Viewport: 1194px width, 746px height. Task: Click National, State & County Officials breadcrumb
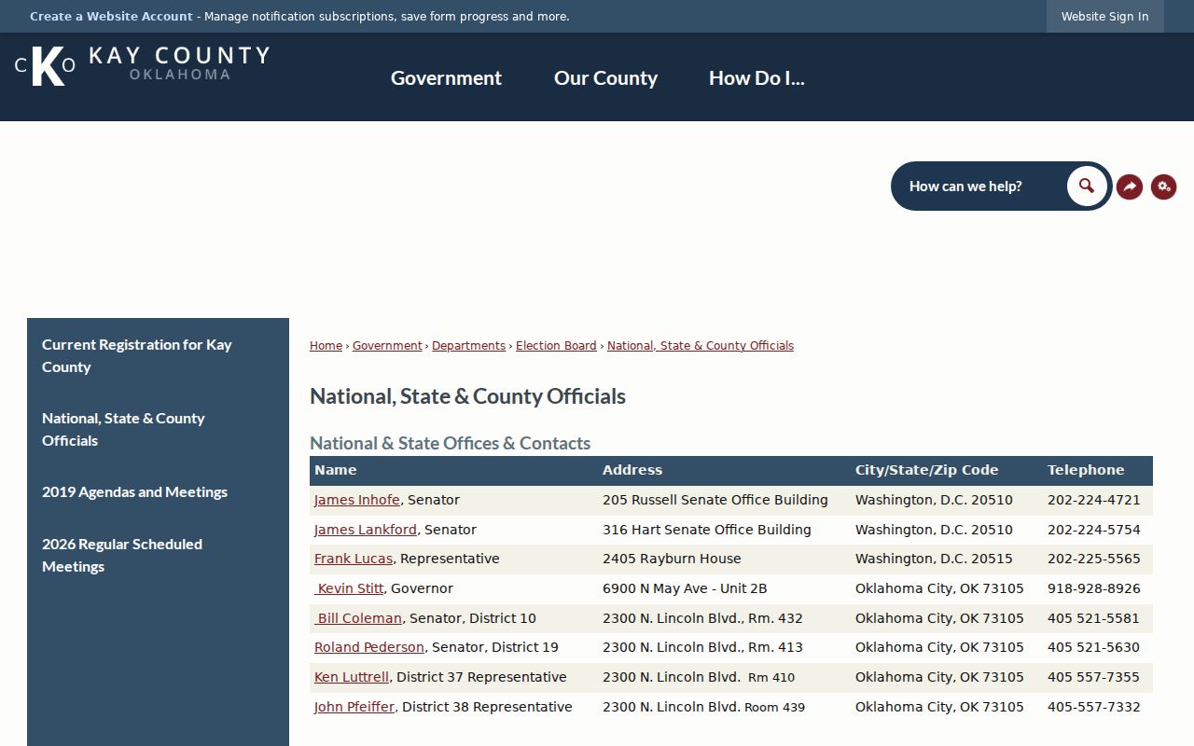click(701, 346)
